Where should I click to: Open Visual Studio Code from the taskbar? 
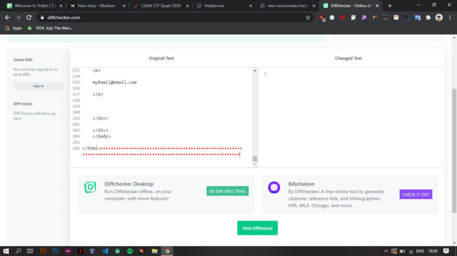[x=105, y=251]
